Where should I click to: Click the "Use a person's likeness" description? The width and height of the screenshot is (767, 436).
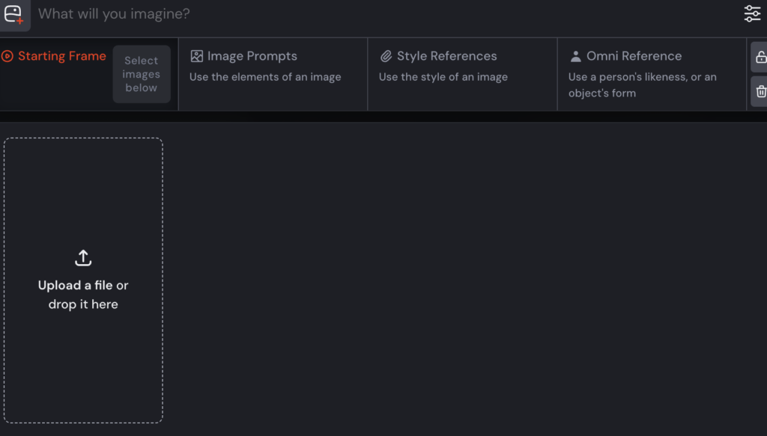tap(642, 77)
